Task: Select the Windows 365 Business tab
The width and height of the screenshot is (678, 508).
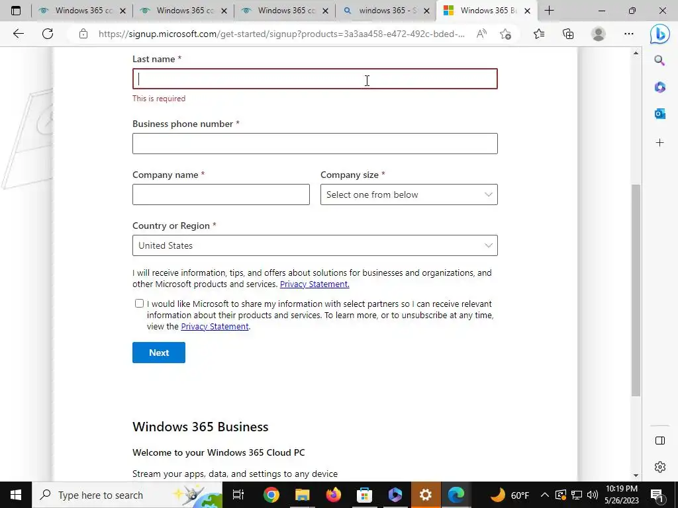Action: (487, 11)
